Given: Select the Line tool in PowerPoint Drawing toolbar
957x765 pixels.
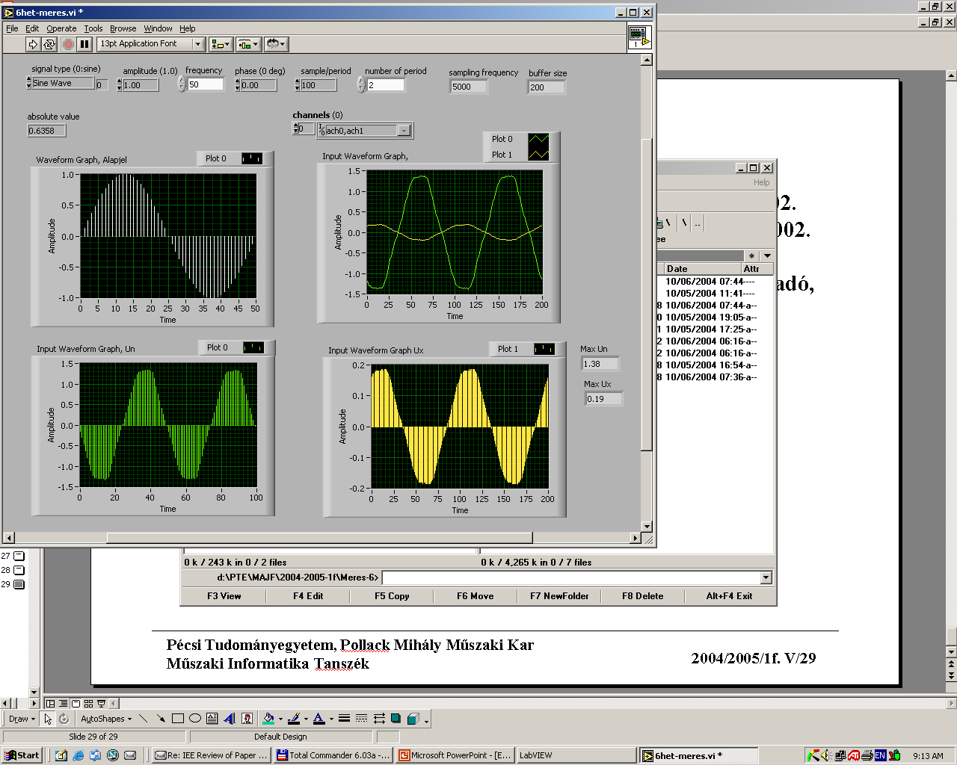Looking at the screenshot, I should (x=144, y=719).
